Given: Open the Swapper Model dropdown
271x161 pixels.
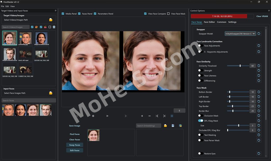Looking at the screenshot, I should point(240,34).
